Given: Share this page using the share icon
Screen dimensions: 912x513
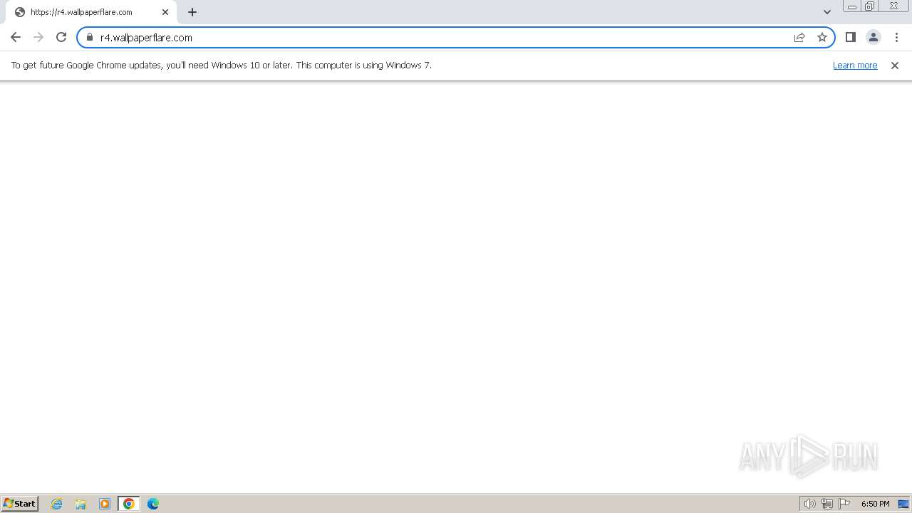Looking at the screenshot, I should (799, 37).
